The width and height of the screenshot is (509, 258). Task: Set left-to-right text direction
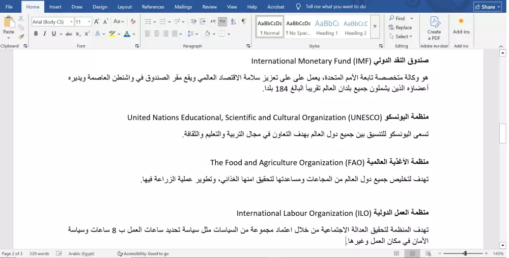click(213, 22)
